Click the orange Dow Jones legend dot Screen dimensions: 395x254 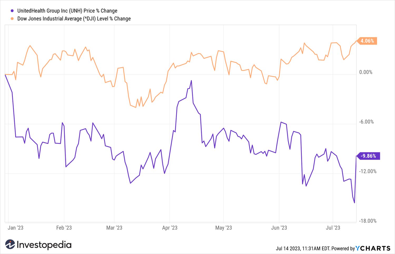coord(12,19)
